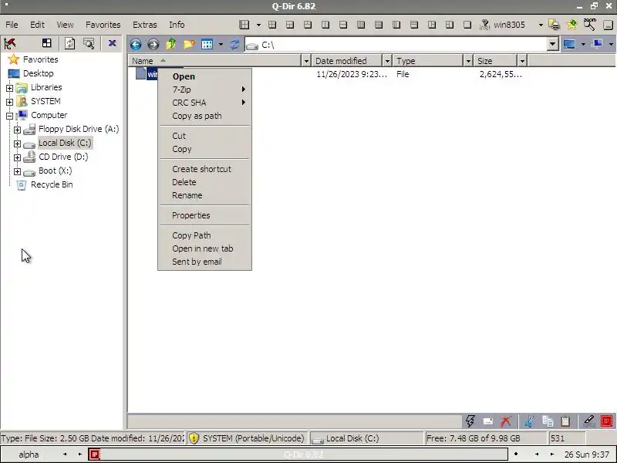The height and width of the screenshot is (463, 617).
Task: Click the tree-structure icon above Favorites
Action: [10, 43]
